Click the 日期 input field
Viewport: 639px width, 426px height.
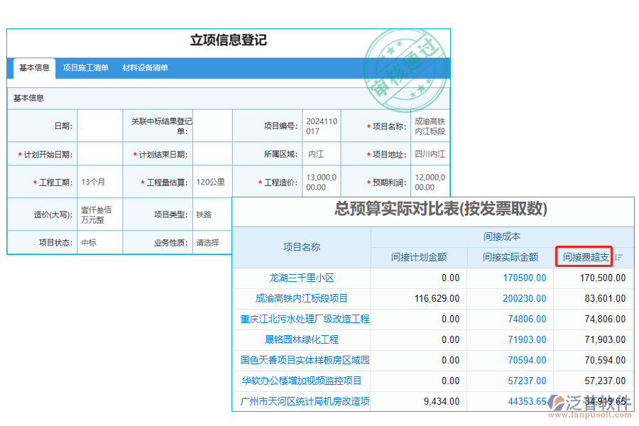pos(99,126)
